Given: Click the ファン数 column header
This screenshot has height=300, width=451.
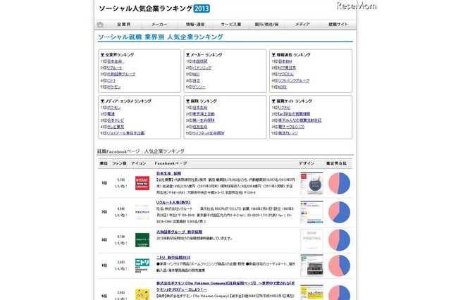Looking at the screenshot, I should click(x=119, y=163).
